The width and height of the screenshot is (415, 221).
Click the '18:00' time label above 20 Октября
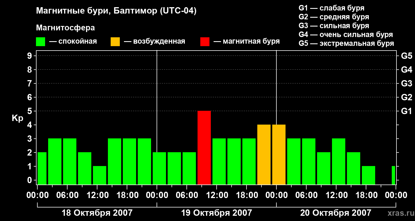click(366, 195)
